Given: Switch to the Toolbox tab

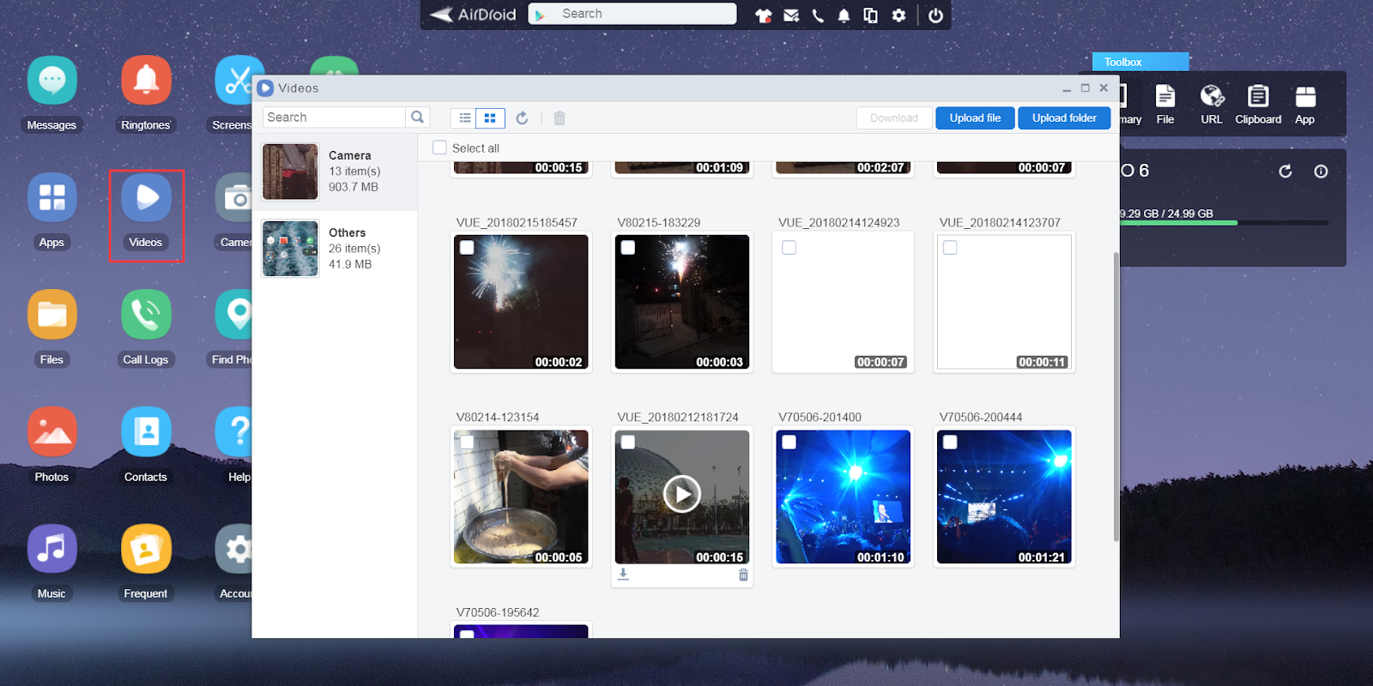Looking at the screenshot, I should point(1140,62).
